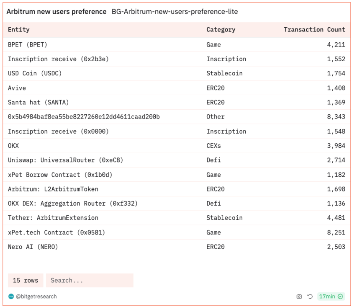This screenshot has height=307, width=352.
Task: Open the @bitgetresearch profile link
Action: pos(36,297)
